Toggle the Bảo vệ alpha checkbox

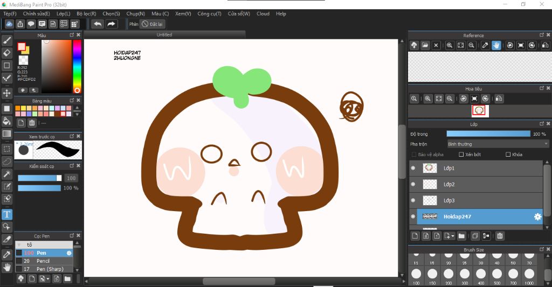pyautogui.click(x=414, y=155)
